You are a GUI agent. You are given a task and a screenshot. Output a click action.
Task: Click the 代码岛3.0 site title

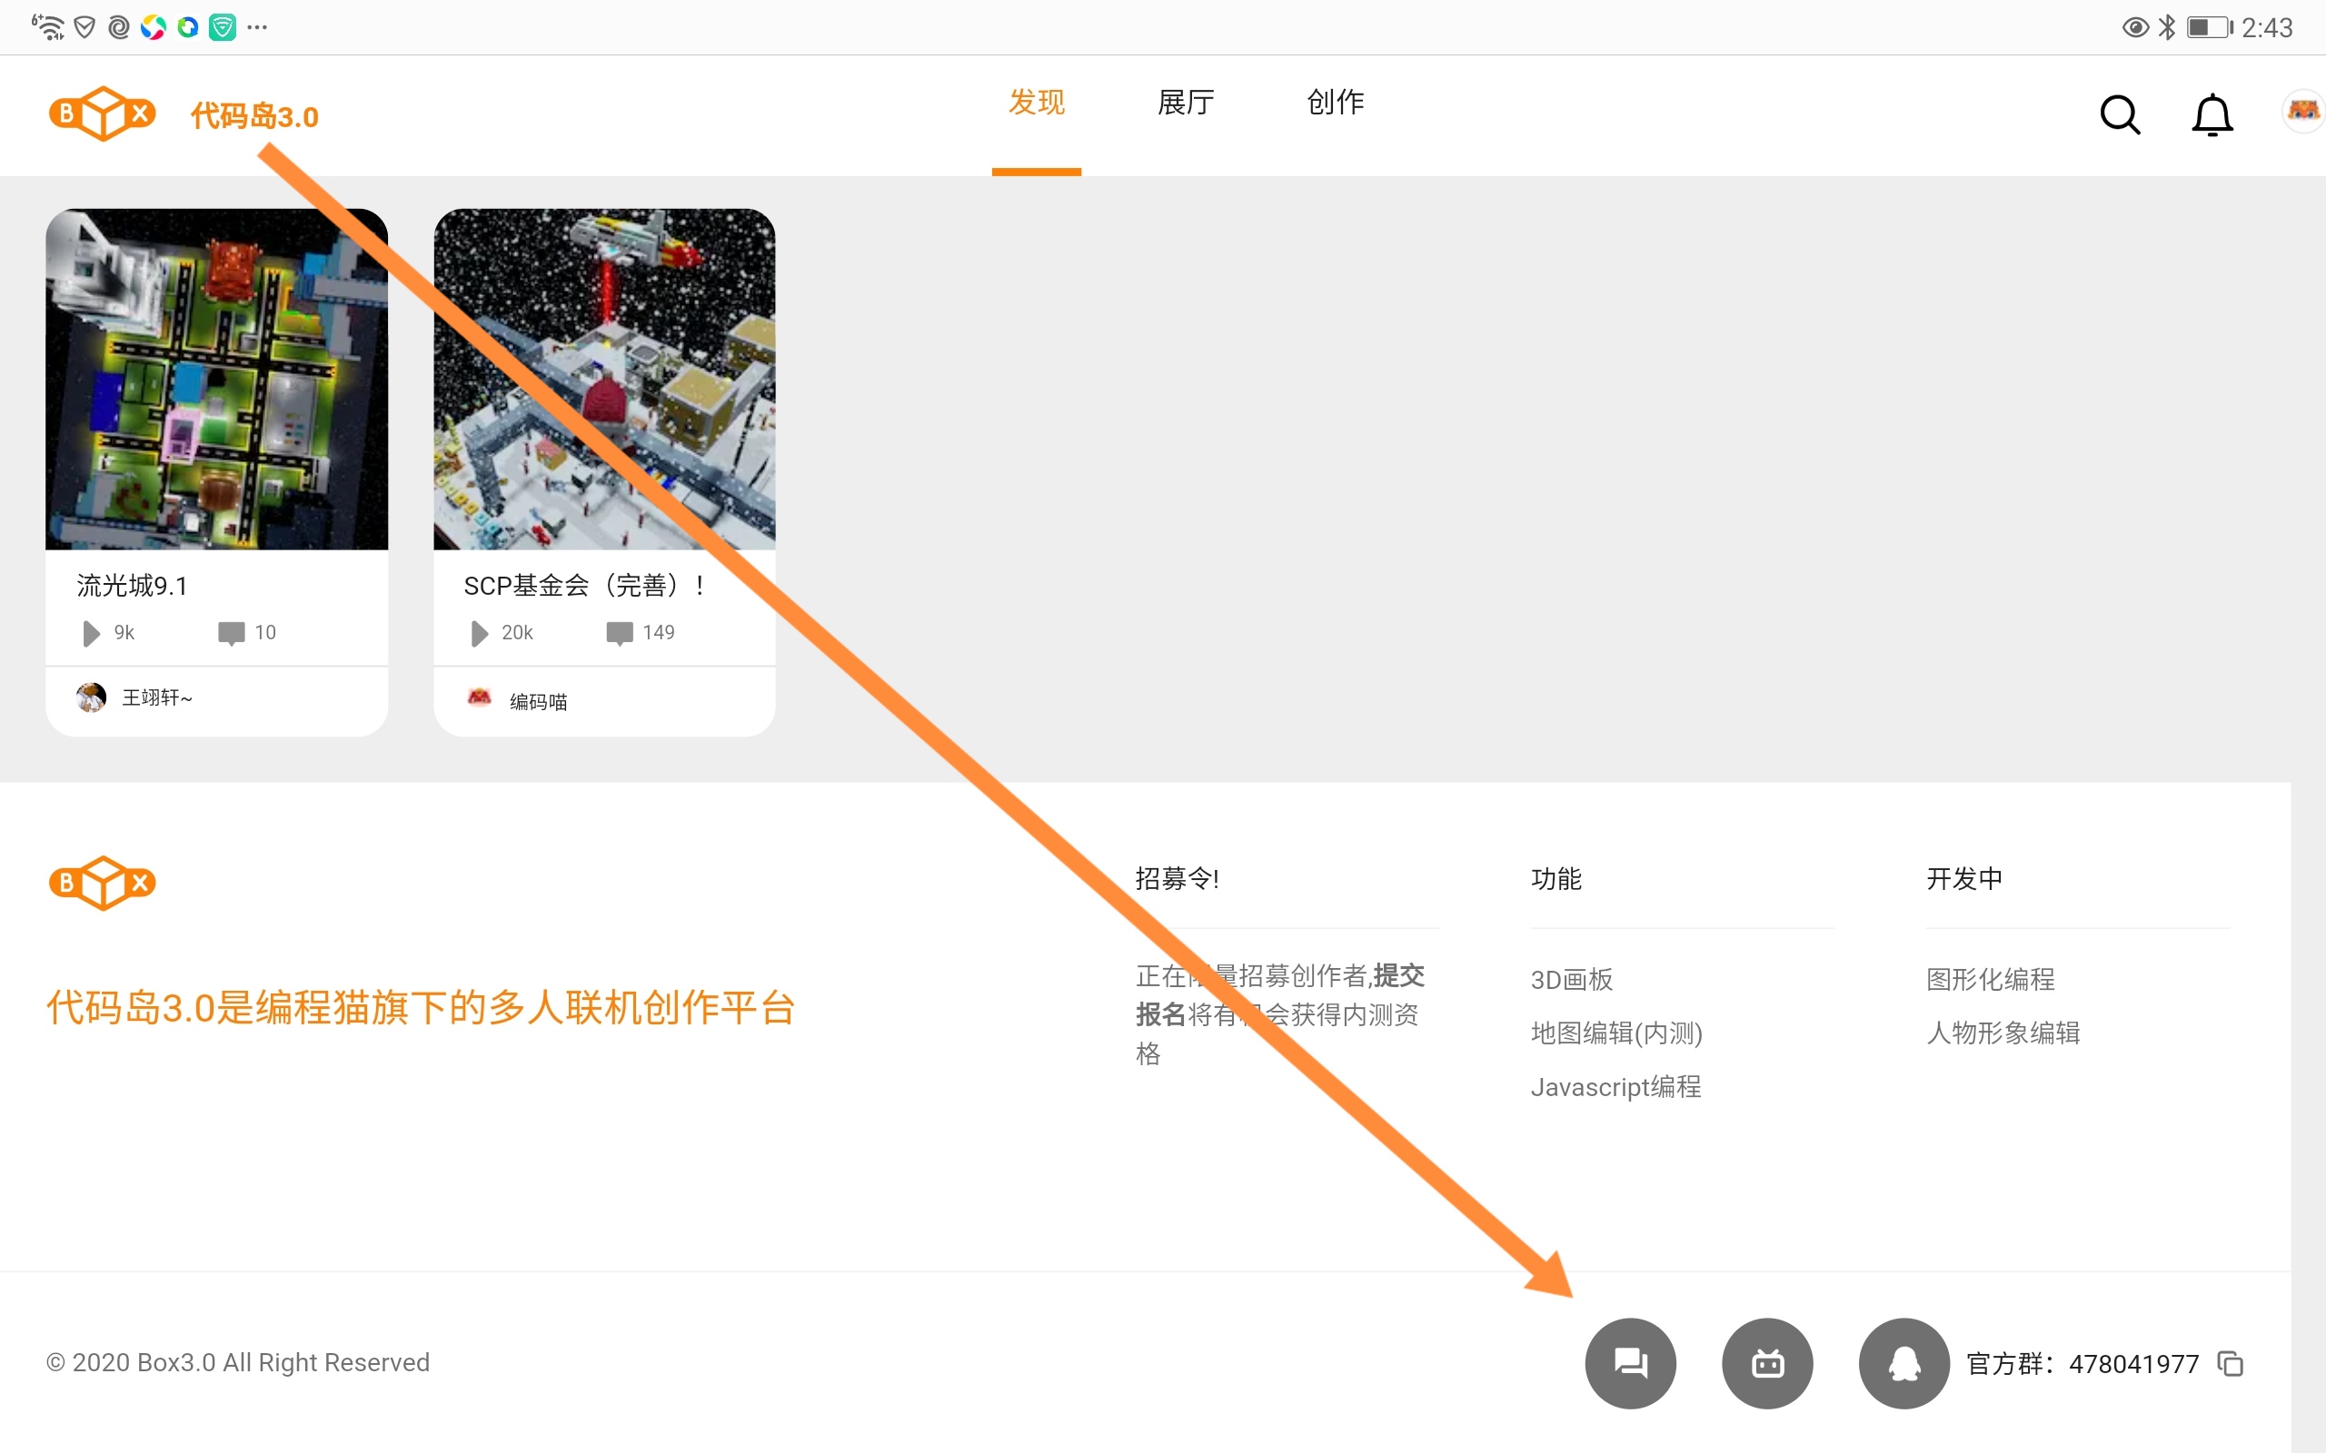[x=254, y=116]
